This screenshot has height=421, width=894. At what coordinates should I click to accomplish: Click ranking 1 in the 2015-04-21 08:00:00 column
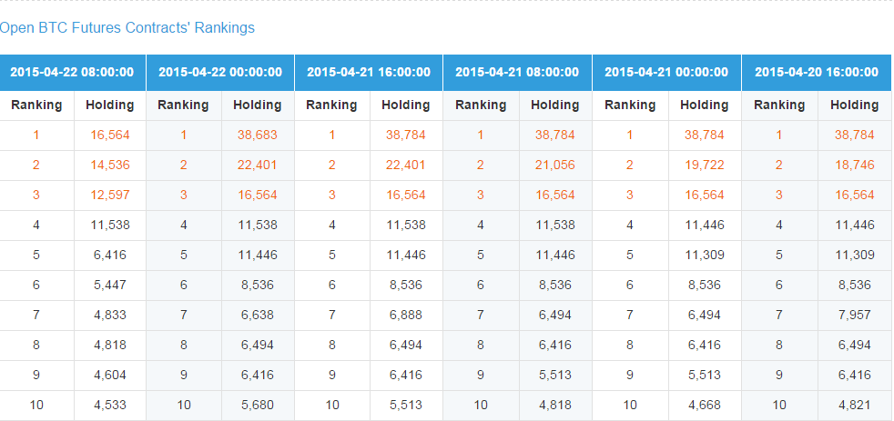(481, 135)
